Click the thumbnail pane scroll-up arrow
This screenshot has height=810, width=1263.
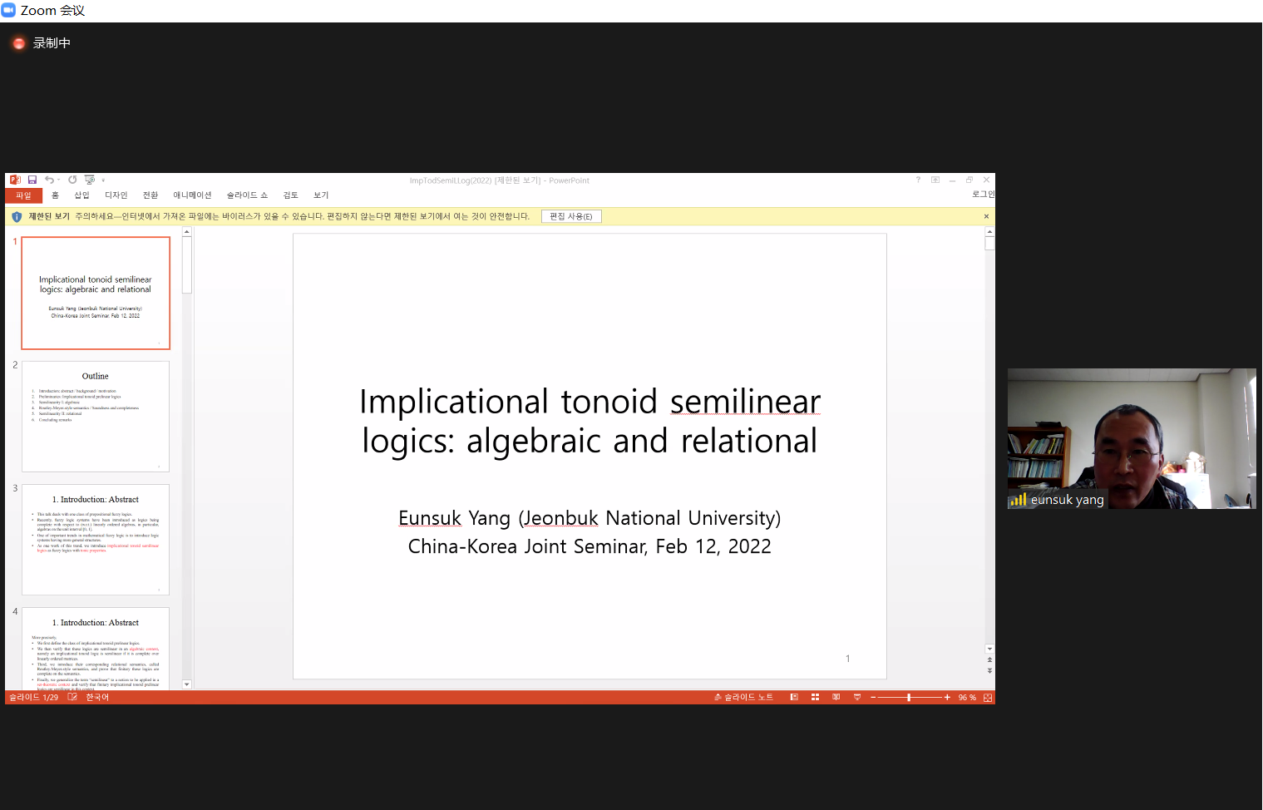[187, 232]
